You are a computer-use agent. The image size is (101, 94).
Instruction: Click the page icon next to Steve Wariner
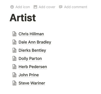pos(14,83)
